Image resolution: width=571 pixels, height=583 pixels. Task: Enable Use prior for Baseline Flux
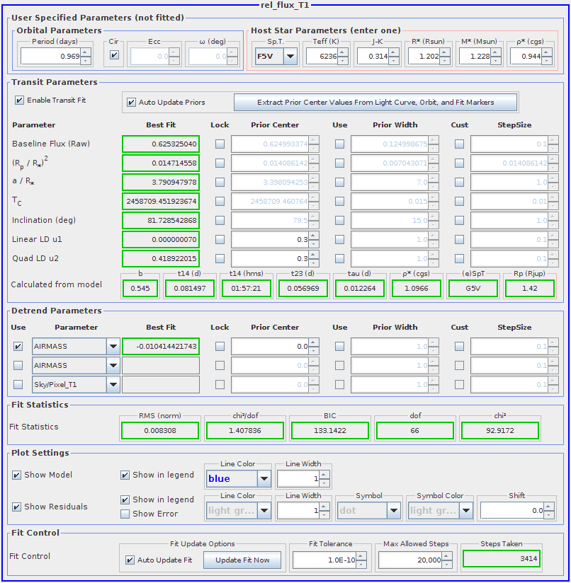339,144
